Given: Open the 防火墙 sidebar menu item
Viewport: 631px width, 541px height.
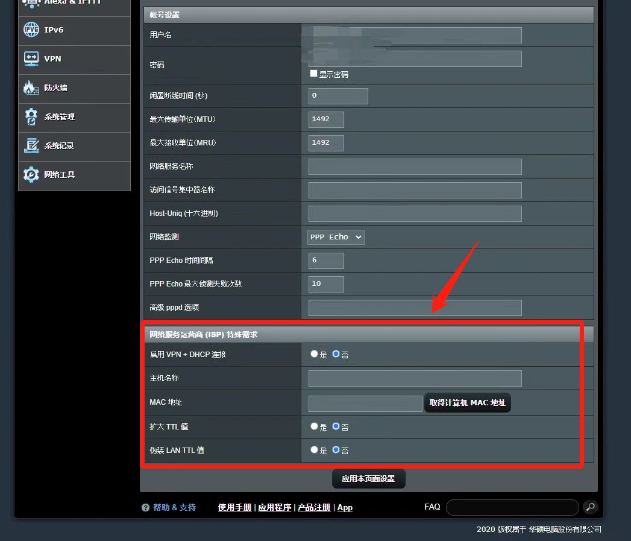Looking at the screenshot, I should (x=75, y=89).
